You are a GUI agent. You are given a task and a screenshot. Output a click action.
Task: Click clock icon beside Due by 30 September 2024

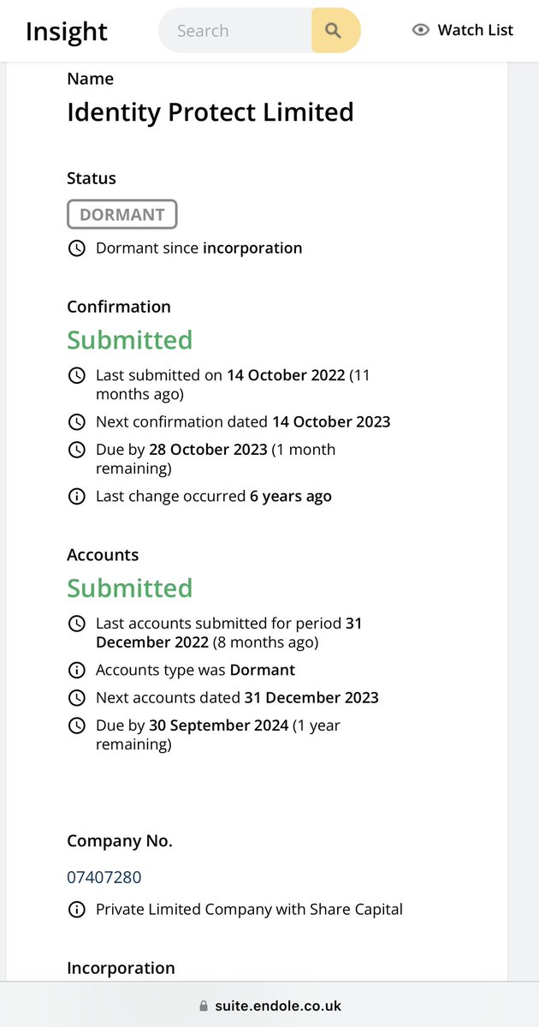click(76, 725)
